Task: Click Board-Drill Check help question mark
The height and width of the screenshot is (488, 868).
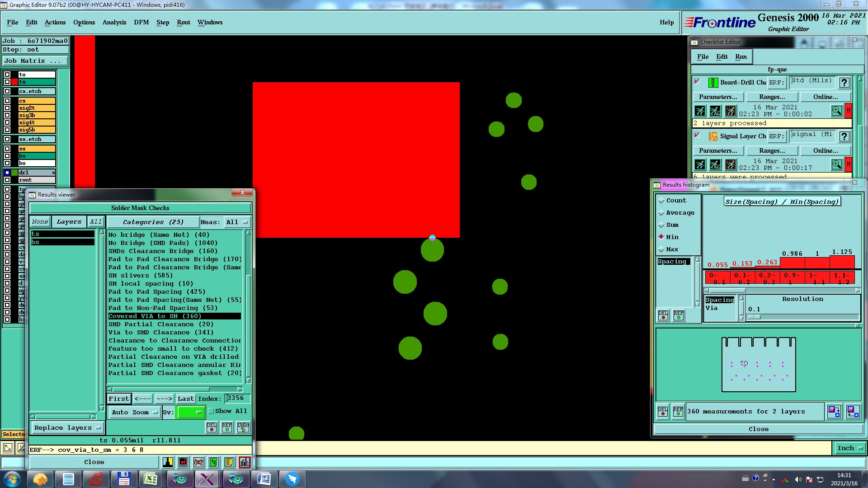Action: (844, 83)
